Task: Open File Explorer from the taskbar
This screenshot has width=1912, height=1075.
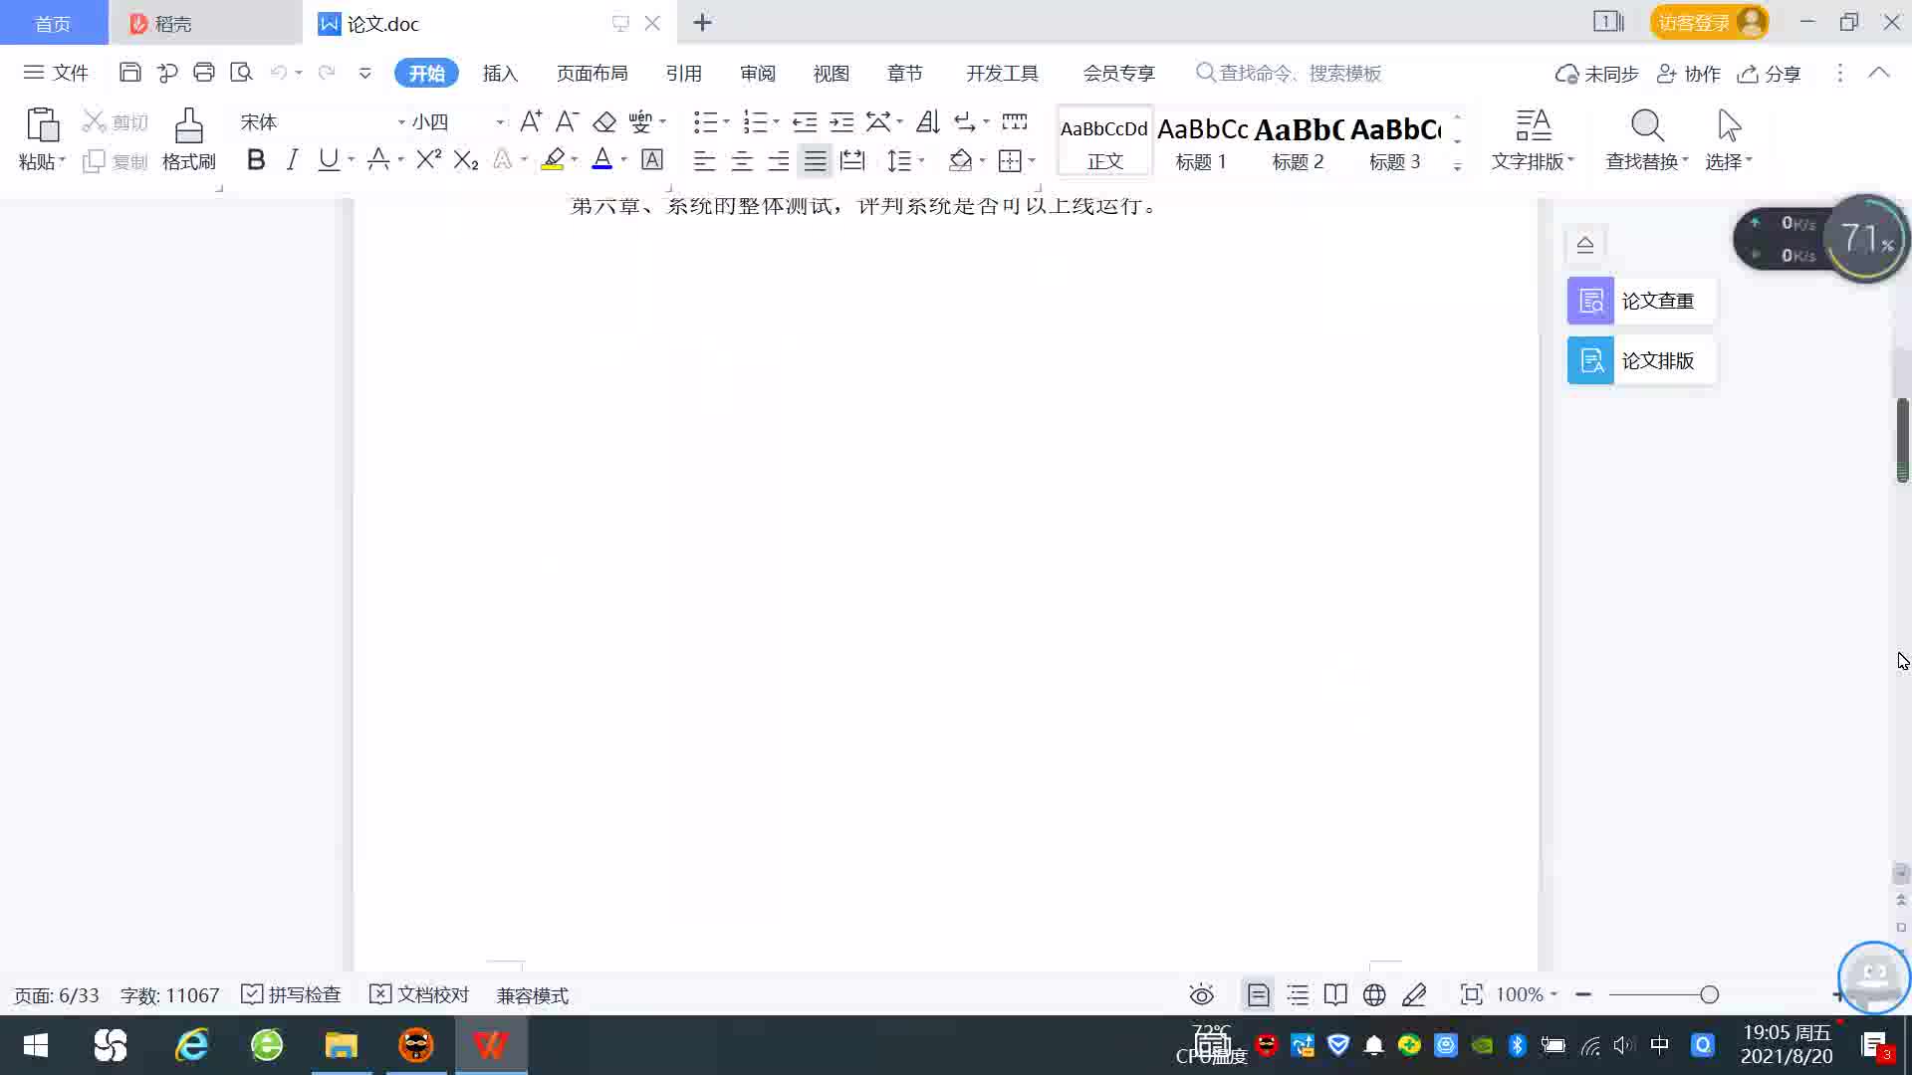Action: tap(341, 1045)
